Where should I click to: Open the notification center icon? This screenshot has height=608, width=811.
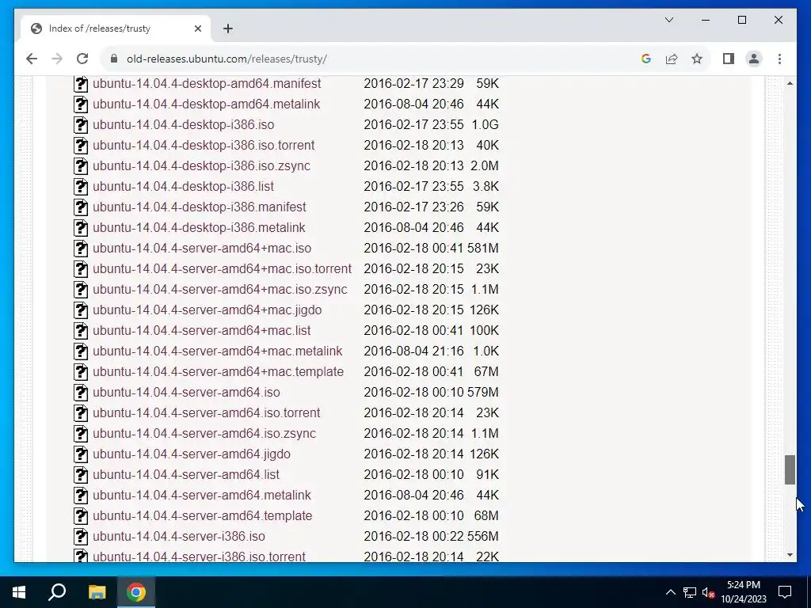(785, 592)
